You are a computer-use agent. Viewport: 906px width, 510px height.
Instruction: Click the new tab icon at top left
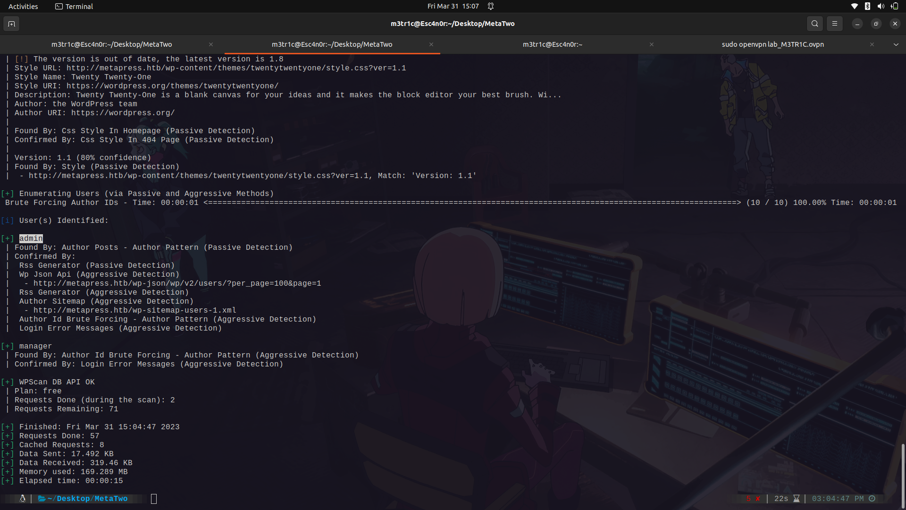click(x=11, y=23)
